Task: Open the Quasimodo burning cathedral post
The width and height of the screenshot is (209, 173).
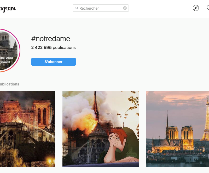Action: pyautogui.click(x=101, y=129)
